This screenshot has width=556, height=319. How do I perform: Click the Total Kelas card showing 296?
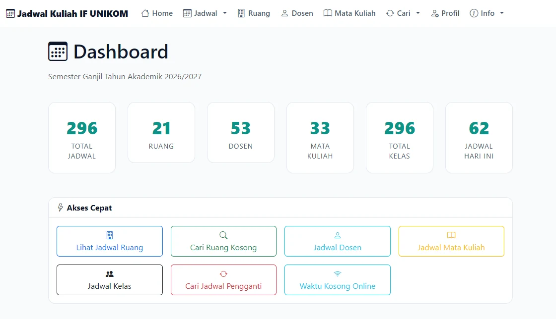(x=400, y=138)
